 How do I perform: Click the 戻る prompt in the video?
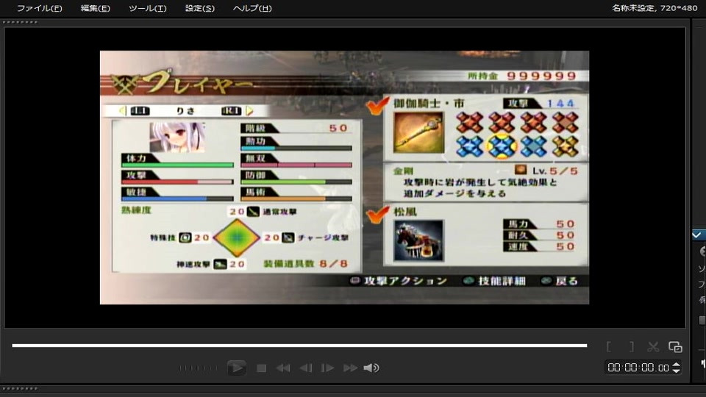(560, 281)
